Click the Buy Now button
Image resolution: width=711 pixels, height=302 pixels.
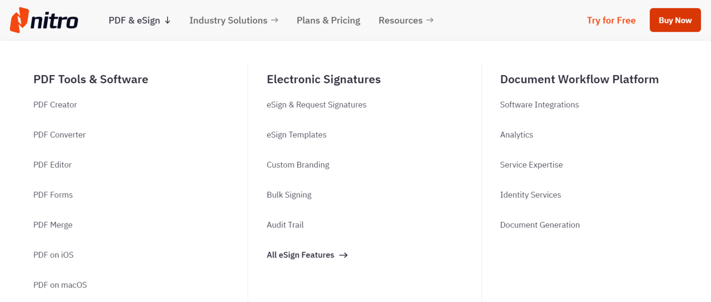(x=675, y=20)
